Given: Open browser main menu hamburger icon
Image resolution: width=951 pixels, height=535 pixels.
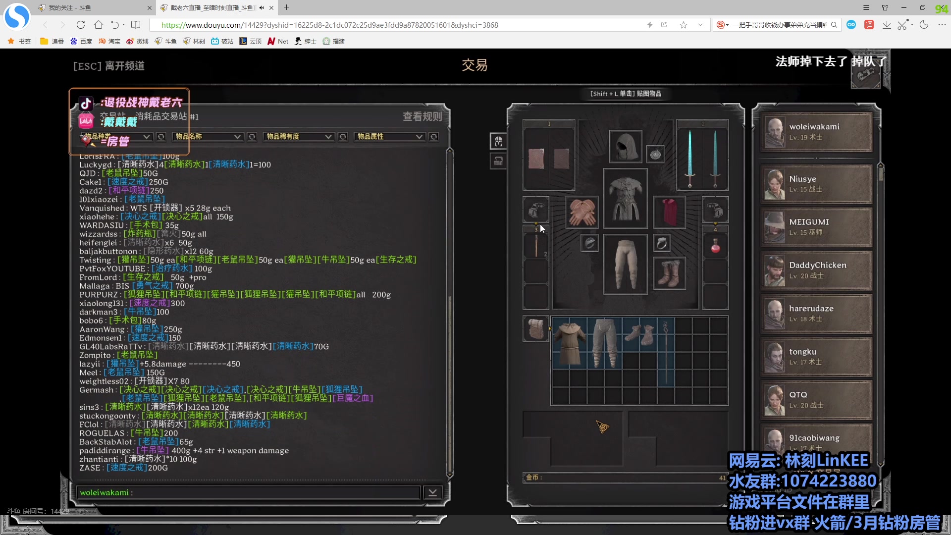Looking at the screenshot, I should tap(866, 7).
